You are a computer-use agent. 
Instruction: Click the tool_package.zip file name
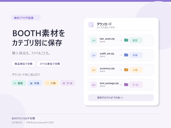tap(109, 83)
